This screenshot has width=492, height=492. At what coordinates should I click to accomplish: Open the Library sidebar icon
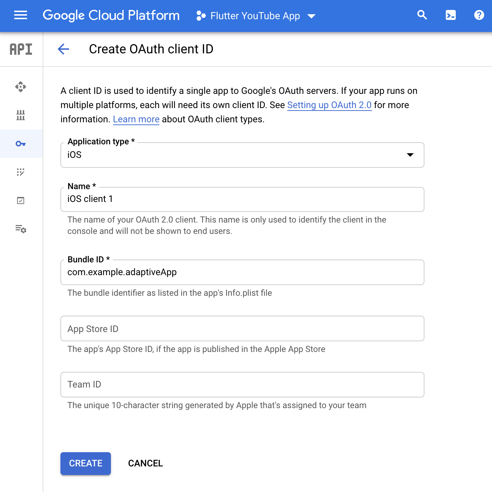coord(21,115)
